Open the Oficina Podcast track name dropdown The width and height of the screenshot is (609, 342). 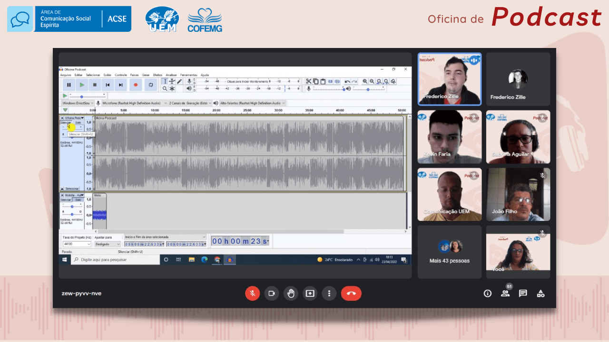point(75,118)
